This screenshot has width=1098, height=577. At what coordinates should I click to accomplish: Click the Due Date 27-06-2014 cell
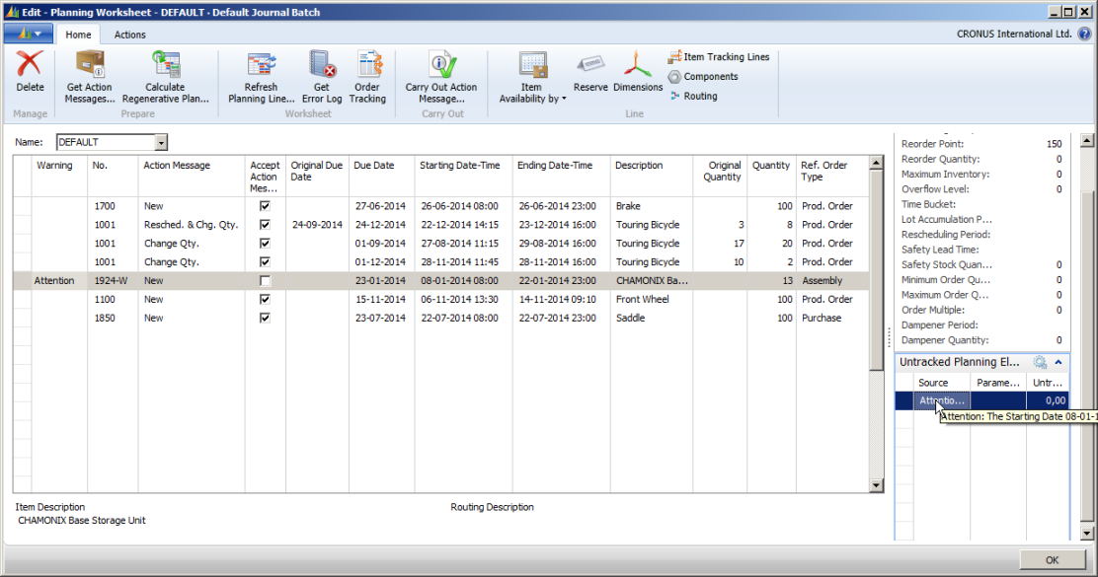380,205
